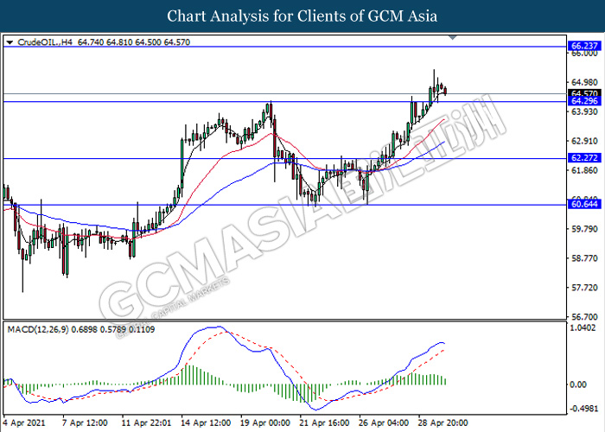Click the 59.790 price axis value
The height and width of the screenshot is (432, 605).
pyautogui.click(x=584, y=229)
